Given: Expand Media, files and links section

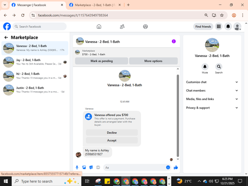Looking at the screenshot, I should pos(212,99).
